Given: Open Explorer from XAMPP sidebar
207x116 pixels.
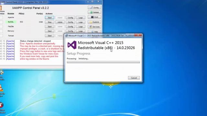Looking at the screenshot, I should [x=94, y=22].
